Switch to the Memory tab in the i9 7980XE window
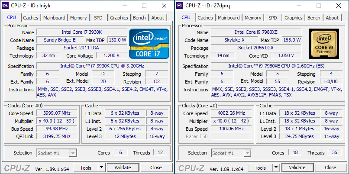 253,18
